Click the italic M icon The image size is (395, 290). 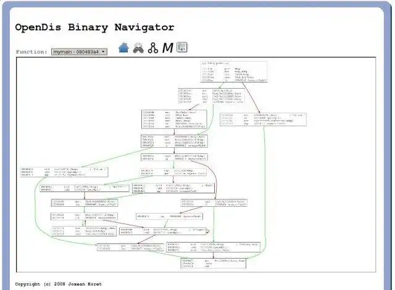167,48
